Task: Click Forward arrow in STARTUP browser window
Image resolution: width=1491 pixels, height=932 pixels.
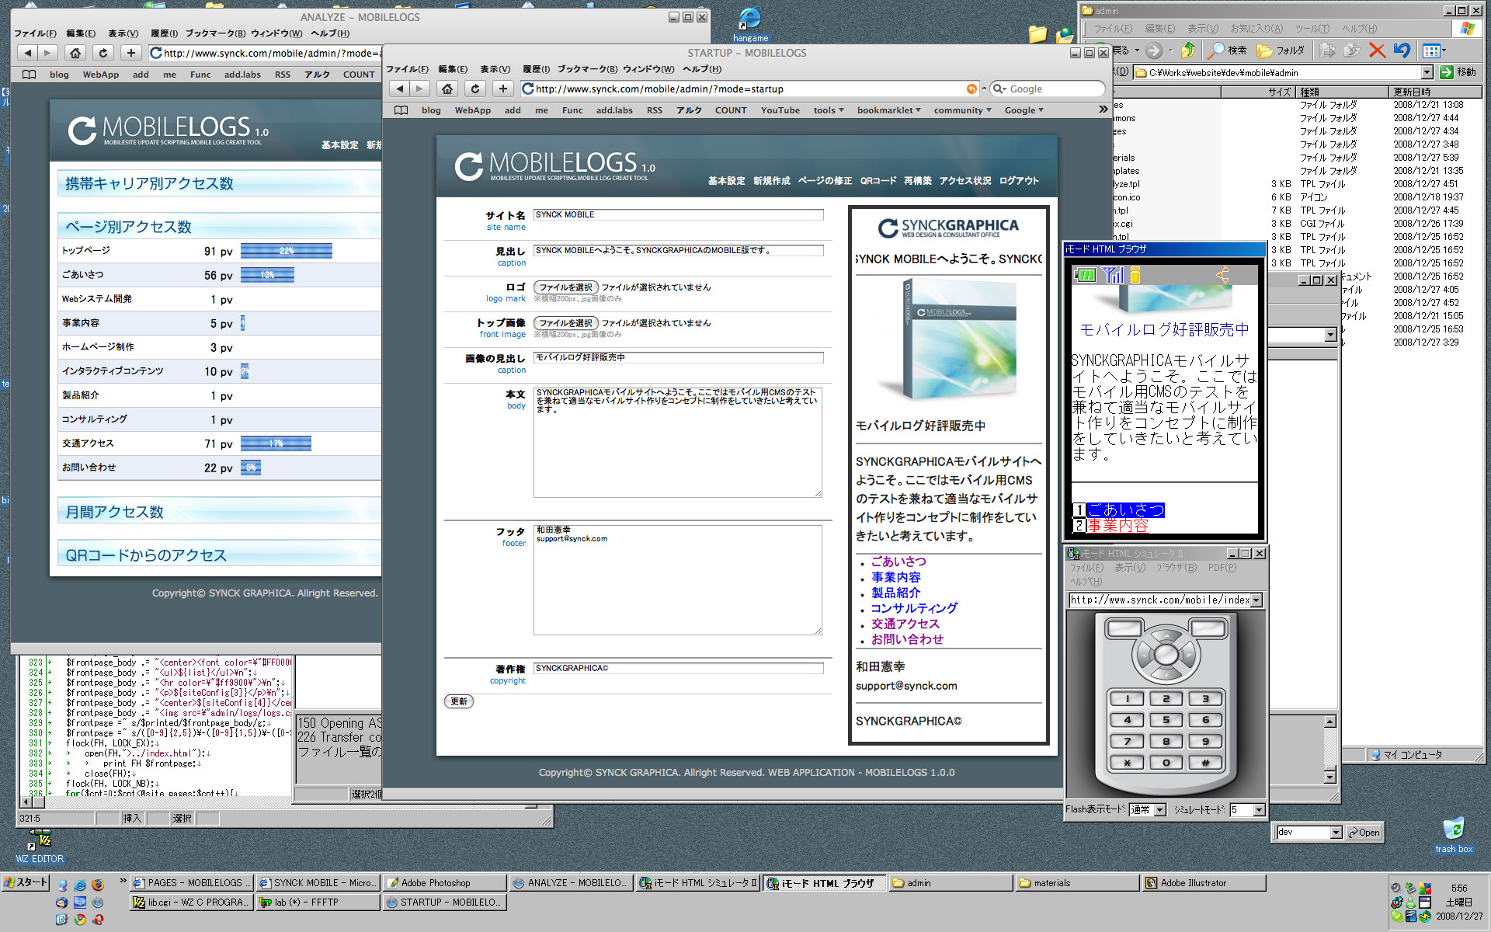Action: (419, 89)
